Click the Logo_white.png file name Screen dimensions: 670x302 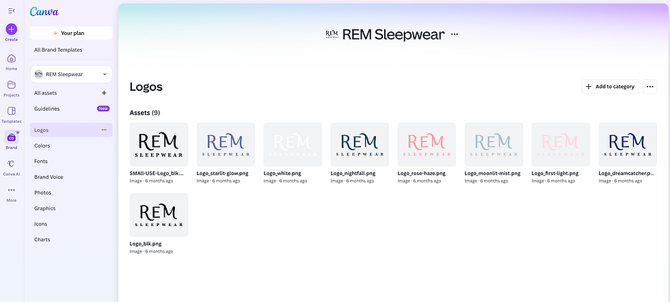click(282, 174)
